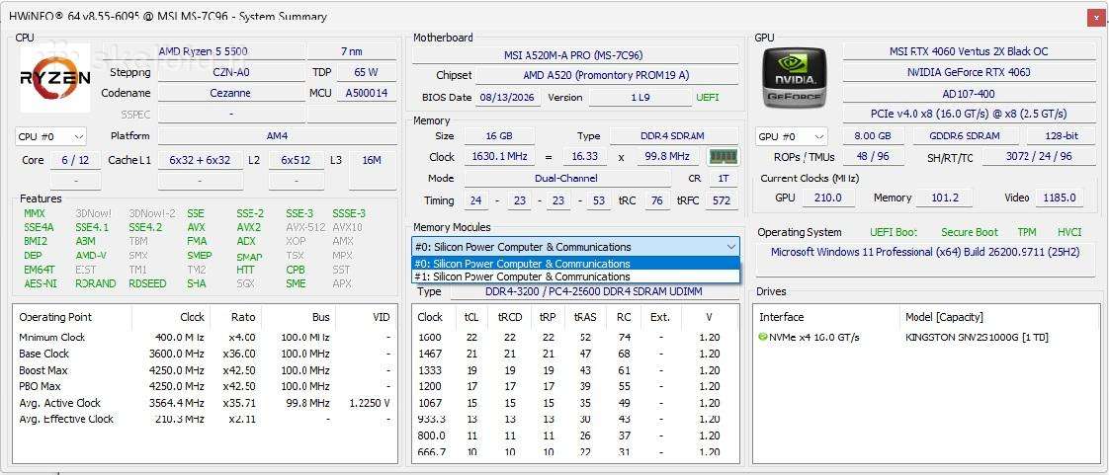Viewport: 1109px width, 475px height.
Task: Click the BIOS date 08/13/2026 value
Action: point(508,98)
